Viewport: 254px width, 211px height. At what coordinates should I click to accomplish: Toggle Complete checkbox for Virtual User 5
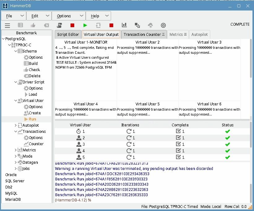click(178, 157)
